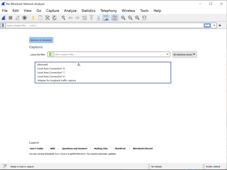The height and width of the screenshot is (170, 227).
Task: Click the display filter input field
Action: [103, 26]
